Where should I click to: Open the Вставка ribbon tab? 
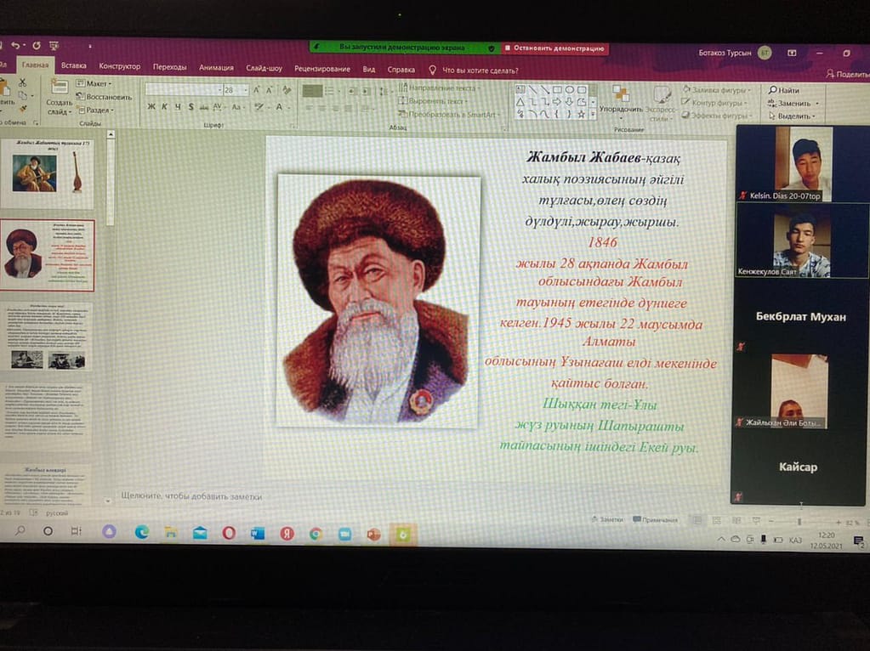tap(74, 67)
